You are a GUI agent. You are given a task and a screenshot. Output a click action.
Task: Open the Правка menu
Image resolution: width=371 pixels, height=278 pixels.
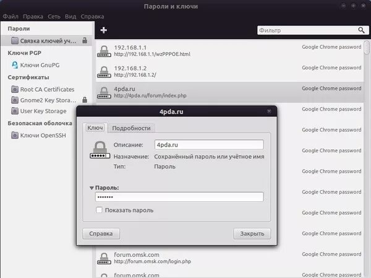tap(33, 17)
